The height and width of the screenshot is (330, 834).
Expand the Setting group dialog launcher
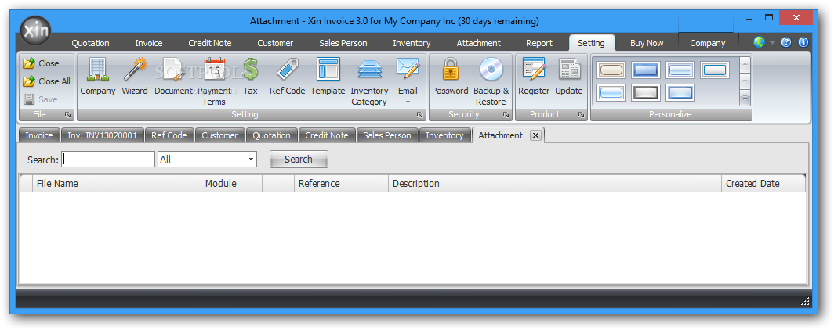click(x=419, y=115)
